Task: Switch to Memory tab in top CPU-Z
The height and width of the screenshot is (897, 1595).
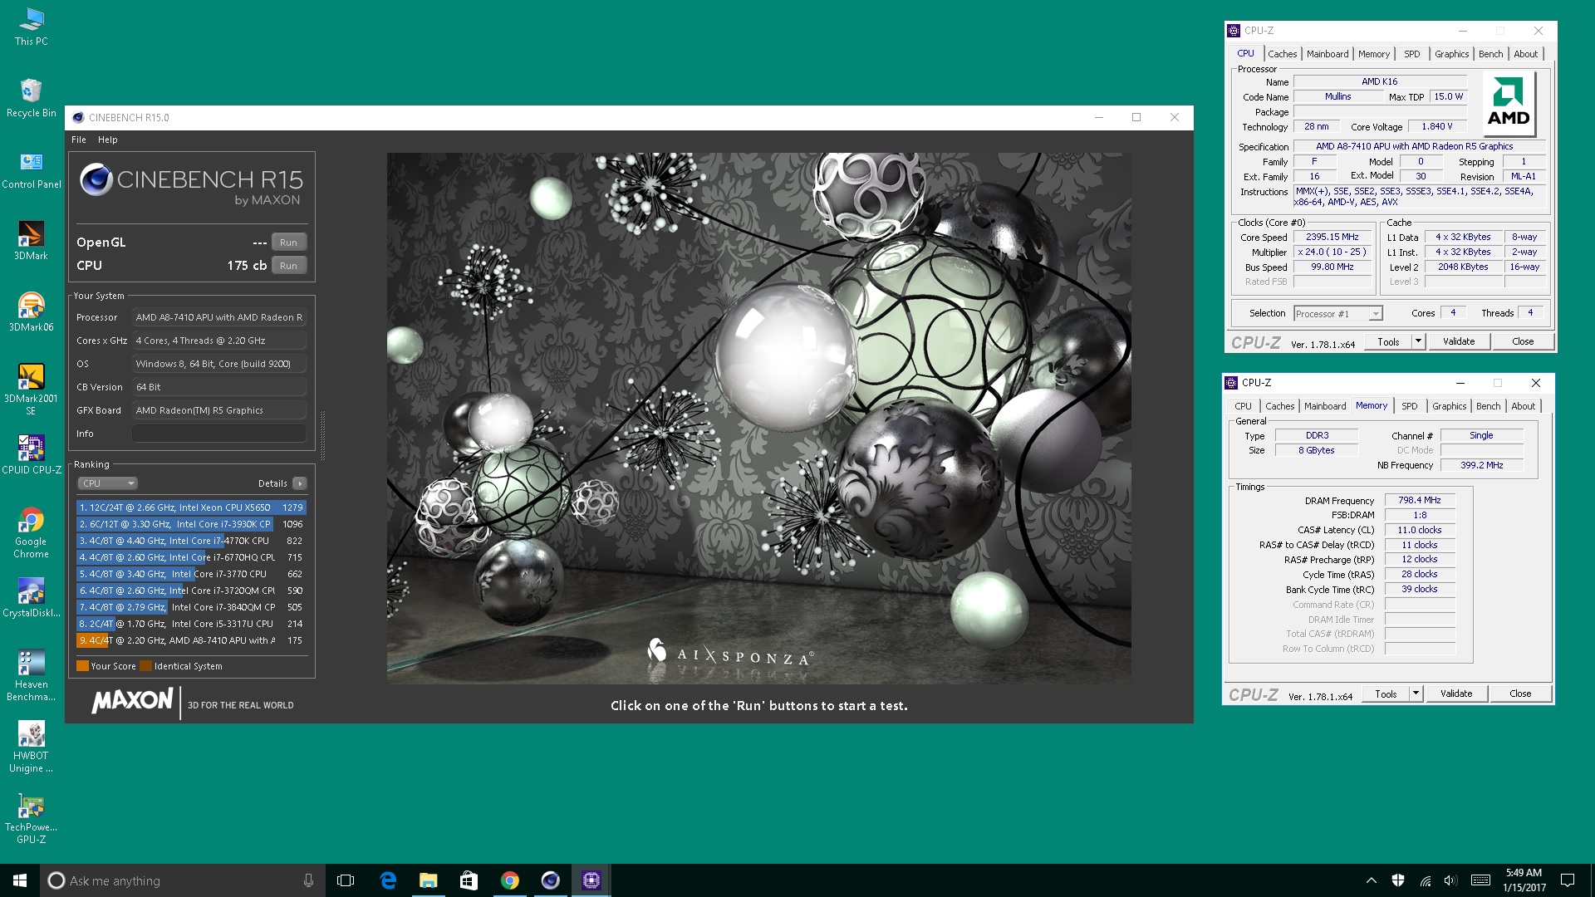Action: pos(1374,54)
